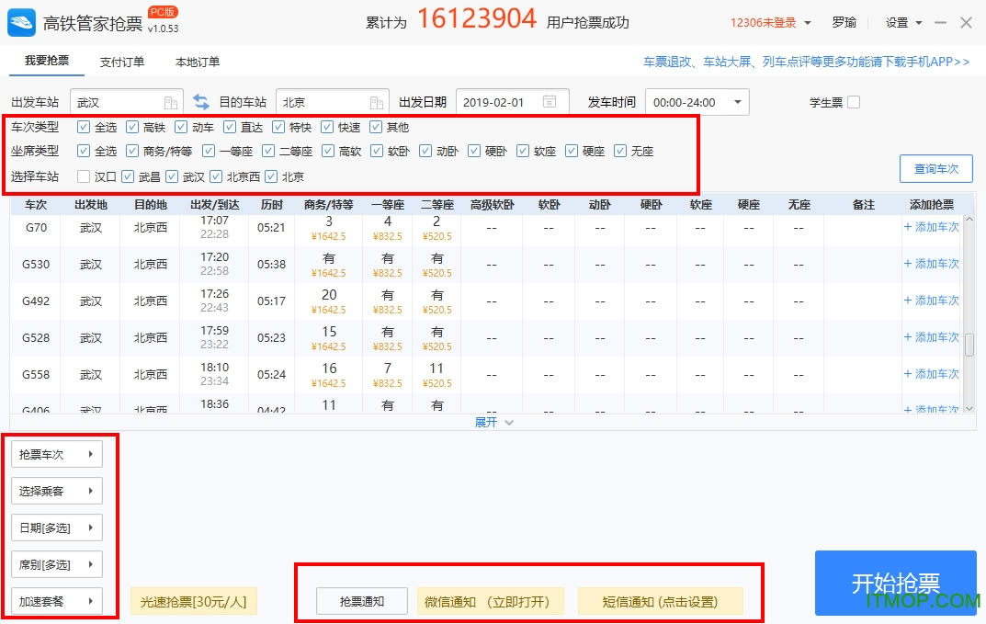Viewport: 986px width, 624px height.
Task: Click the train list scrollbar thumb
Action: pos(969,344)
